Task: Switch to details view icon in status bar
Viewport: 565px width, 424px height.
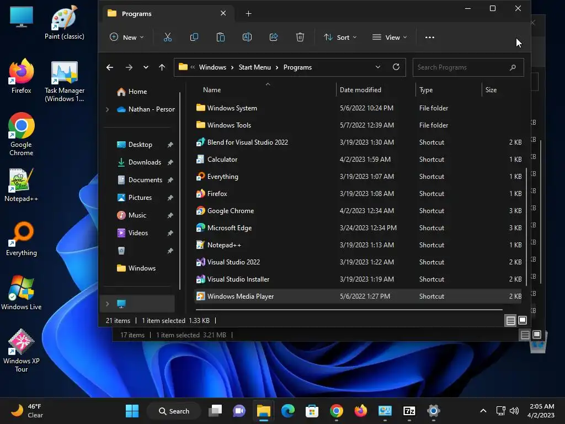Action: coord(510,321)
